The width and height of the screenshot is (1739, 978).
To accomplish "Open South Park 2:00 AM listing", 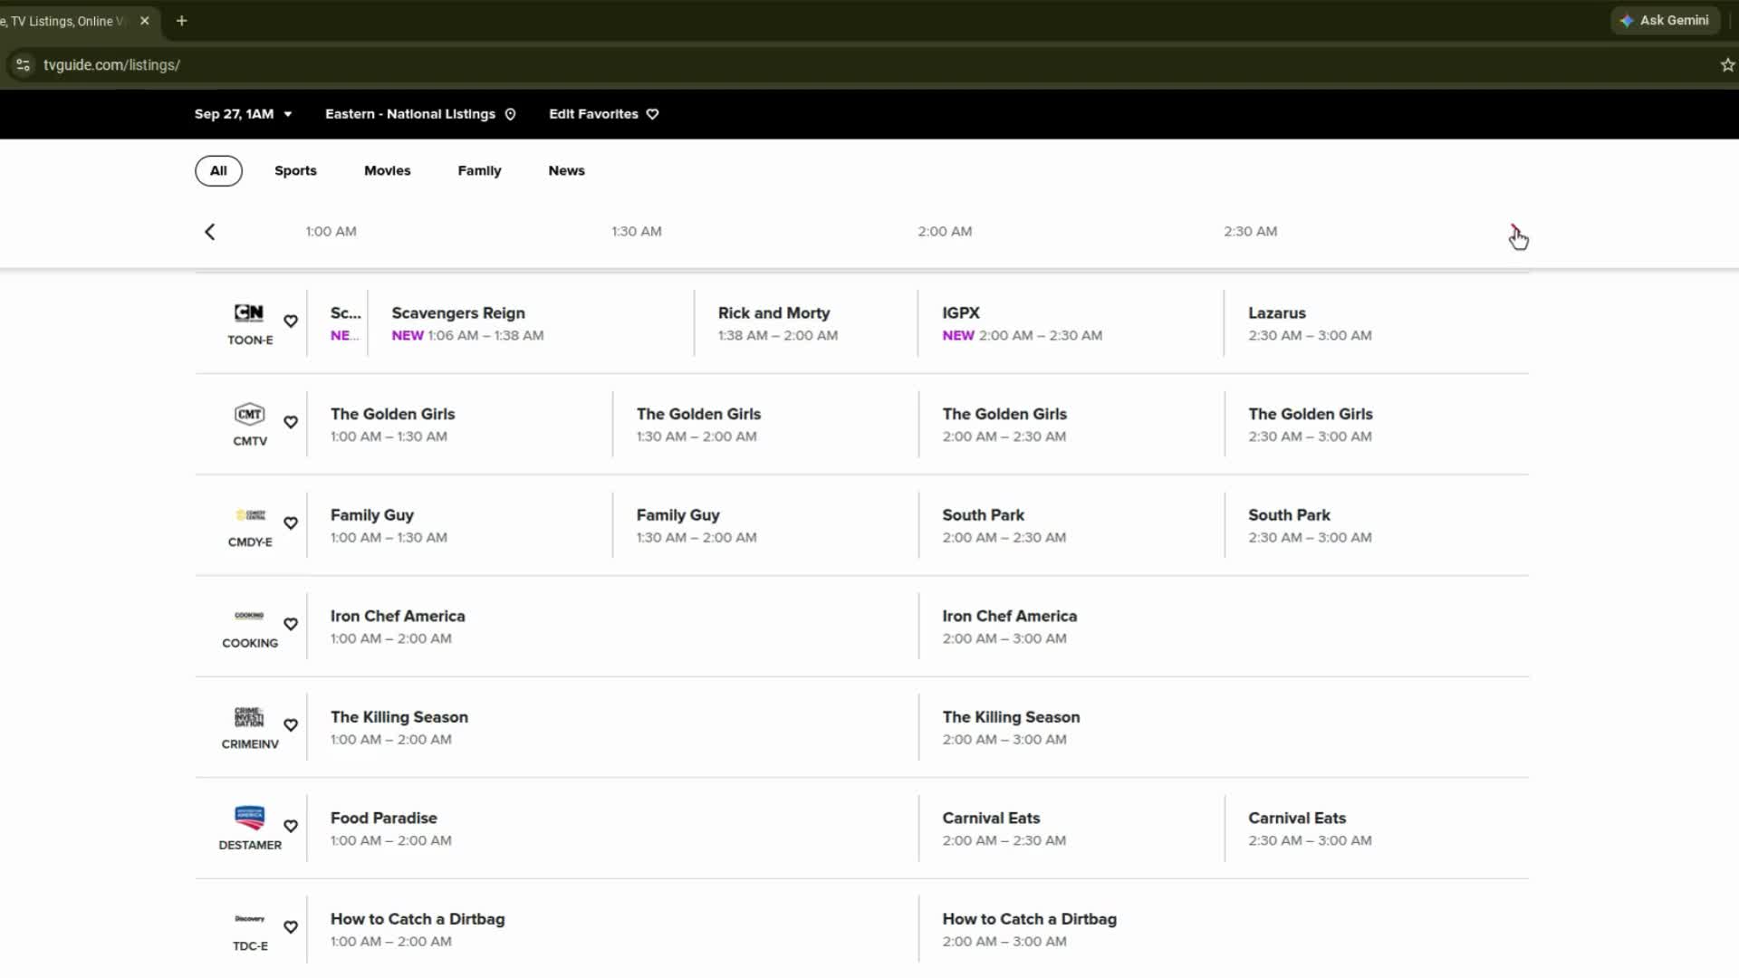I will [x=1071, y=525].
